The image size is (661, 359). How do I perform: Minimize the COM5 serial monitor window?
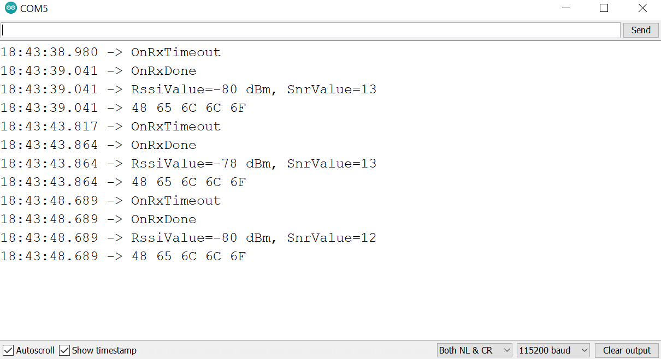coord(565,8)
